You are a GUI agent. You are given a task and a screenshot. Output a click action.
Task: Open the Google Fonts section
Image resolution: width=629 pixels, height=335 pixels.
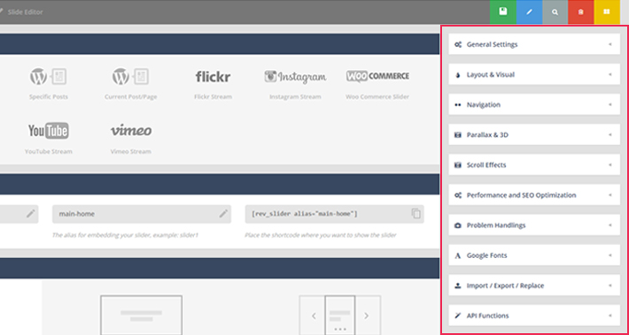[x=534, y=255]
